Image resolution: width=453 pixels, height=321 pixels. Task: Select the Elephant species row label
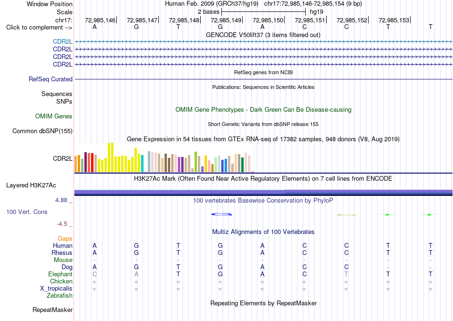tap(60, 274)
